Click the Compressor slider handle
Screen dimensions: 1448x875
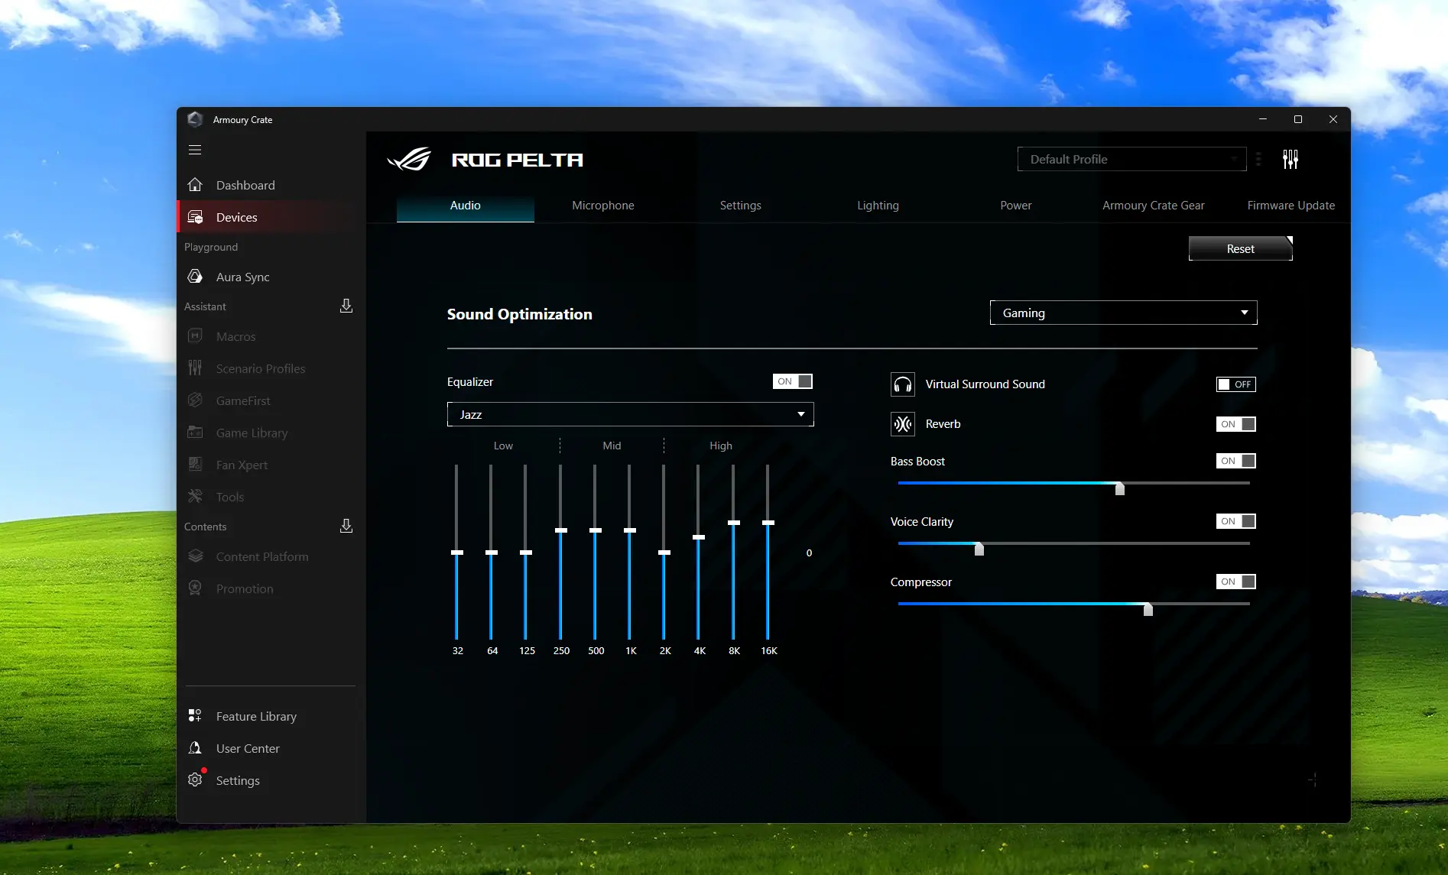[1148, 608]
